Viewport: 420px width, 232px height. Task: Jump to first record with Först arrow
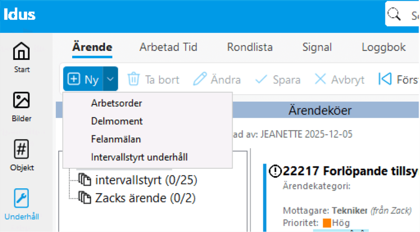[385, 79]
